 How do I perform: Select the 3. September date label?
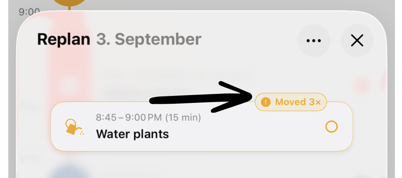pos(148,40)
